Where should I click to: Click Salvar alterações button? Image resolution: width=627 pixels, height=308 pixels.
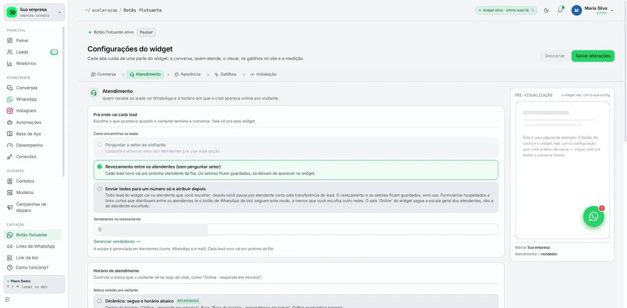tap(593, 56)
